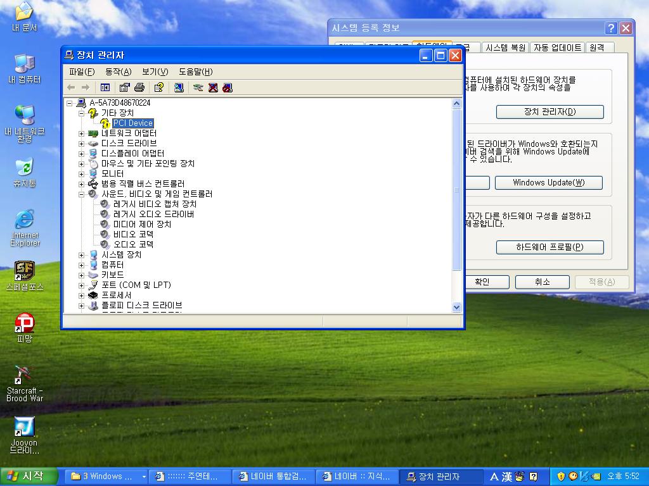Select the 내 네트워크 환경 desktop icon
Screen dimensions: 649x486
[25, 124]
